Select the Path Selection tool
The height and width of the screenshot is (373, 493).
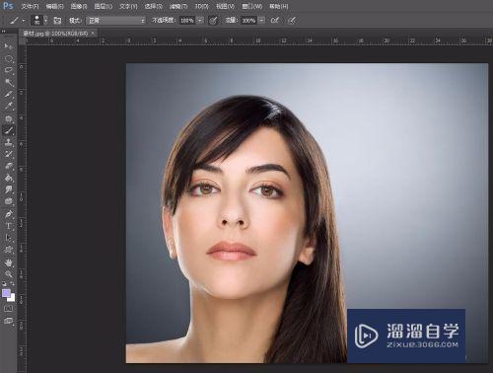[9, 238]
